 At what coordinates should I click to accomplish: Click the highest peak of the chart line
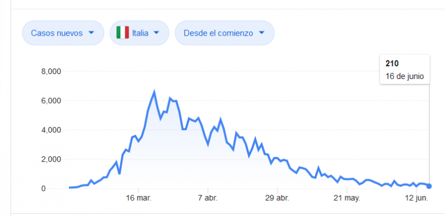[x=154, y=92]
